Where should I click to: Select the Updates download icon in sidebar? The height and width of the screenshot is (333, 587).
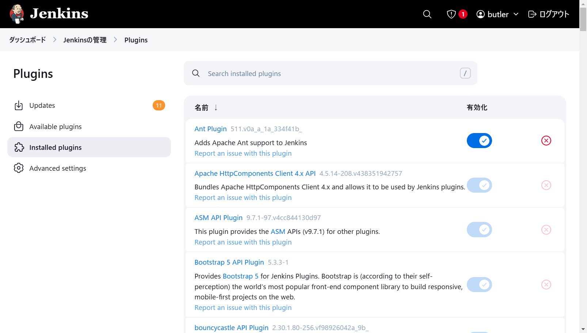(19, 105)
